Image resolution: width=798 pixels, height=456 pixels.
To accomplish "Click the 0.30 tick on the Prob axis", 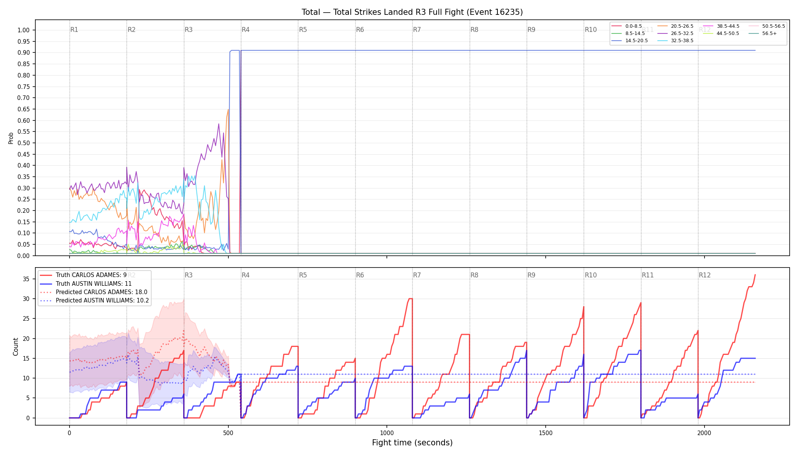I will (24, 188).
